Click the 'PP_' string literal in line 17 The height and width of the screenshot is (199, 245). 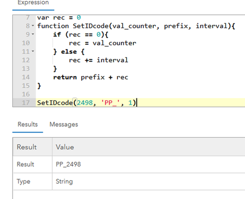pyautogui.click(x=110, y=103)
